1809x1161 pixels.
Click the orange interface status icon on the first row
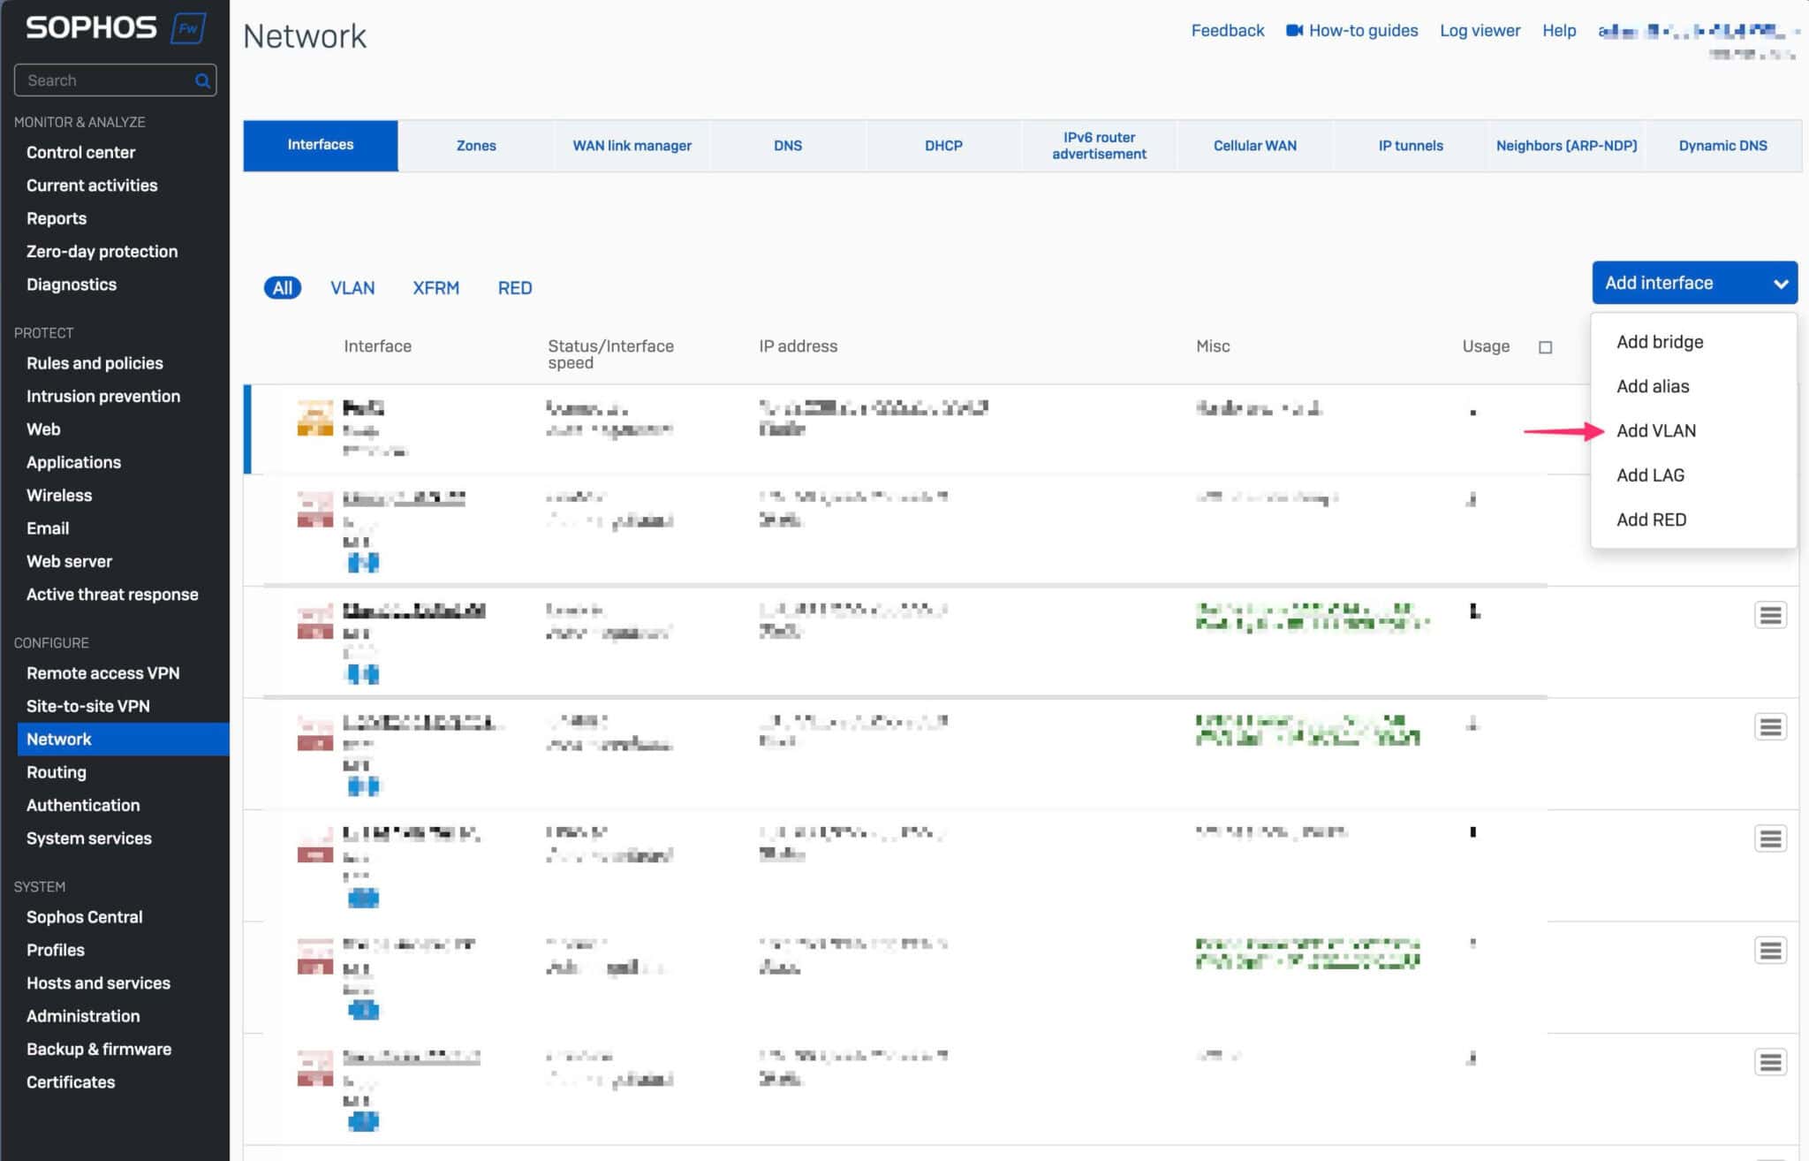315,417
